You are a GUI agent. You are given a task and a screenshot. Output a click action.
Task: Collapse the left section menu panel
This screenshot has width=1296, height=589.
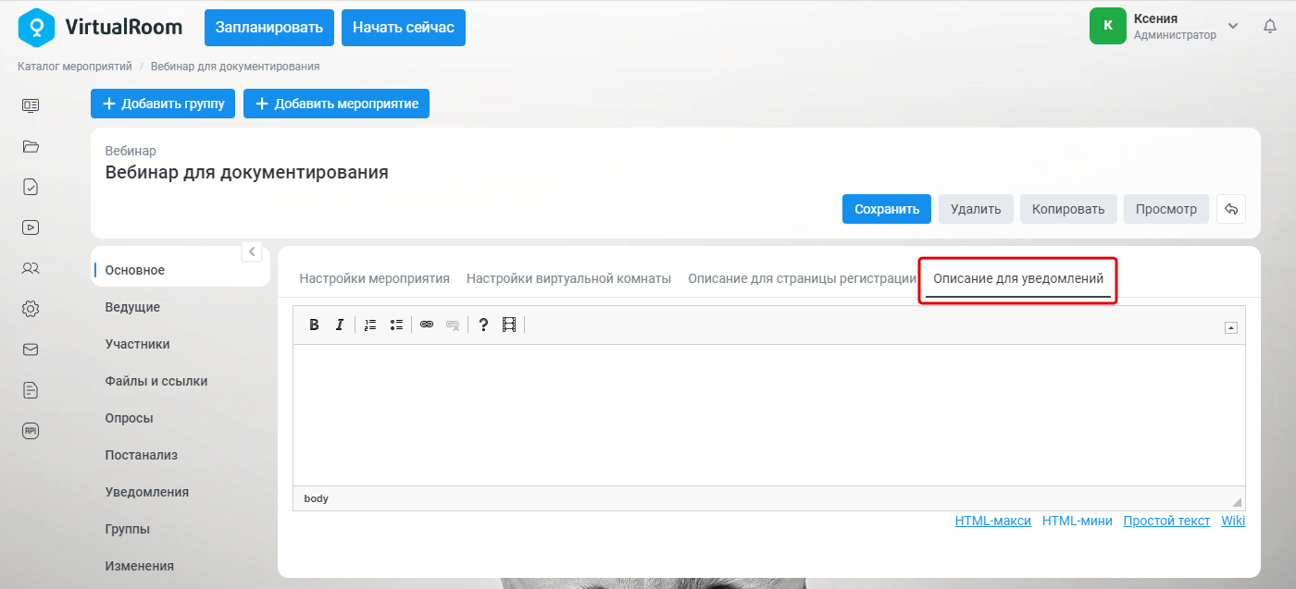tap(252, 251)
